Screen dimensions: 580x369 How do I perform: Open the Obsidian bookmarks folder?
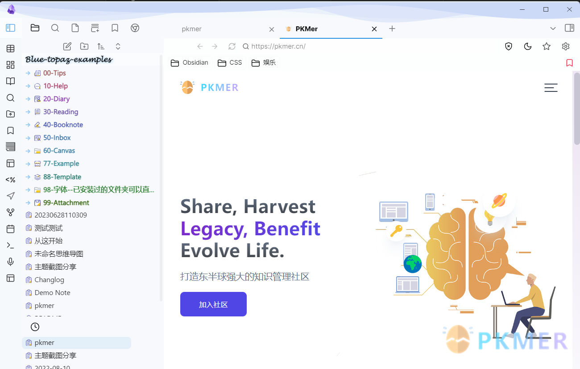[190, 63]
